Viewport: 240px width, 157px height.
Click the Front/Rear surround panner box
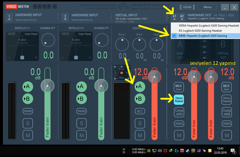tap(121, 73)
